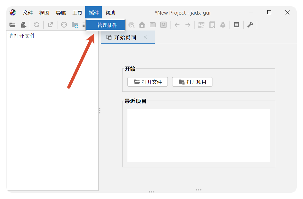Open the 导航 menu
The height and width of the screenshot is (199, 303).
pyautogui.click(x=61, y=13)
